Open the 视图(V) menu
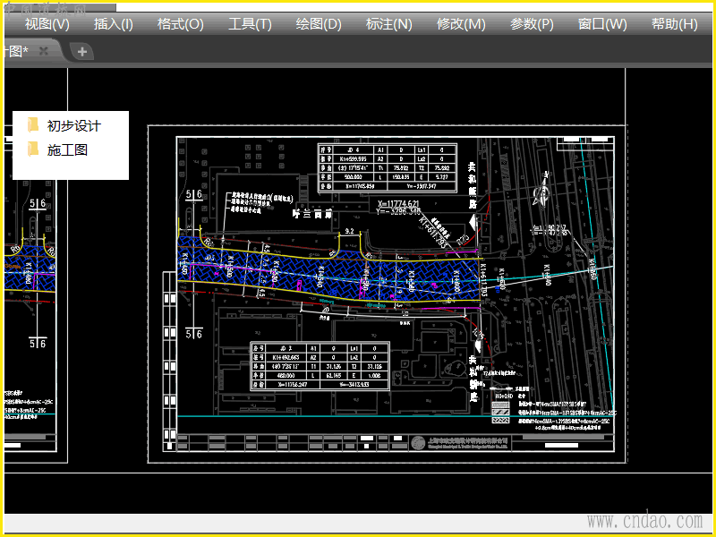The image size is (716, 537). [x=47, y=24]
